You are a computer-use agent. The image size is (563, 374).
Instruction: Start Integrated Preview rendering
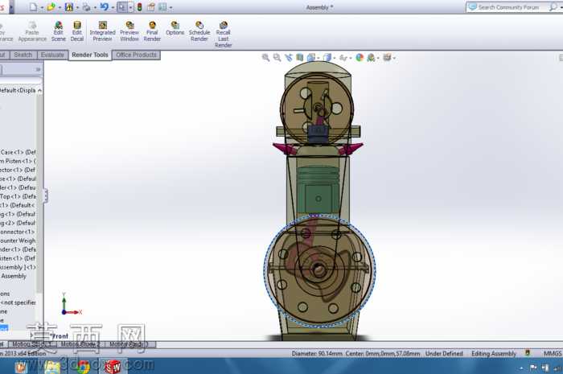[x=102, y=31]
